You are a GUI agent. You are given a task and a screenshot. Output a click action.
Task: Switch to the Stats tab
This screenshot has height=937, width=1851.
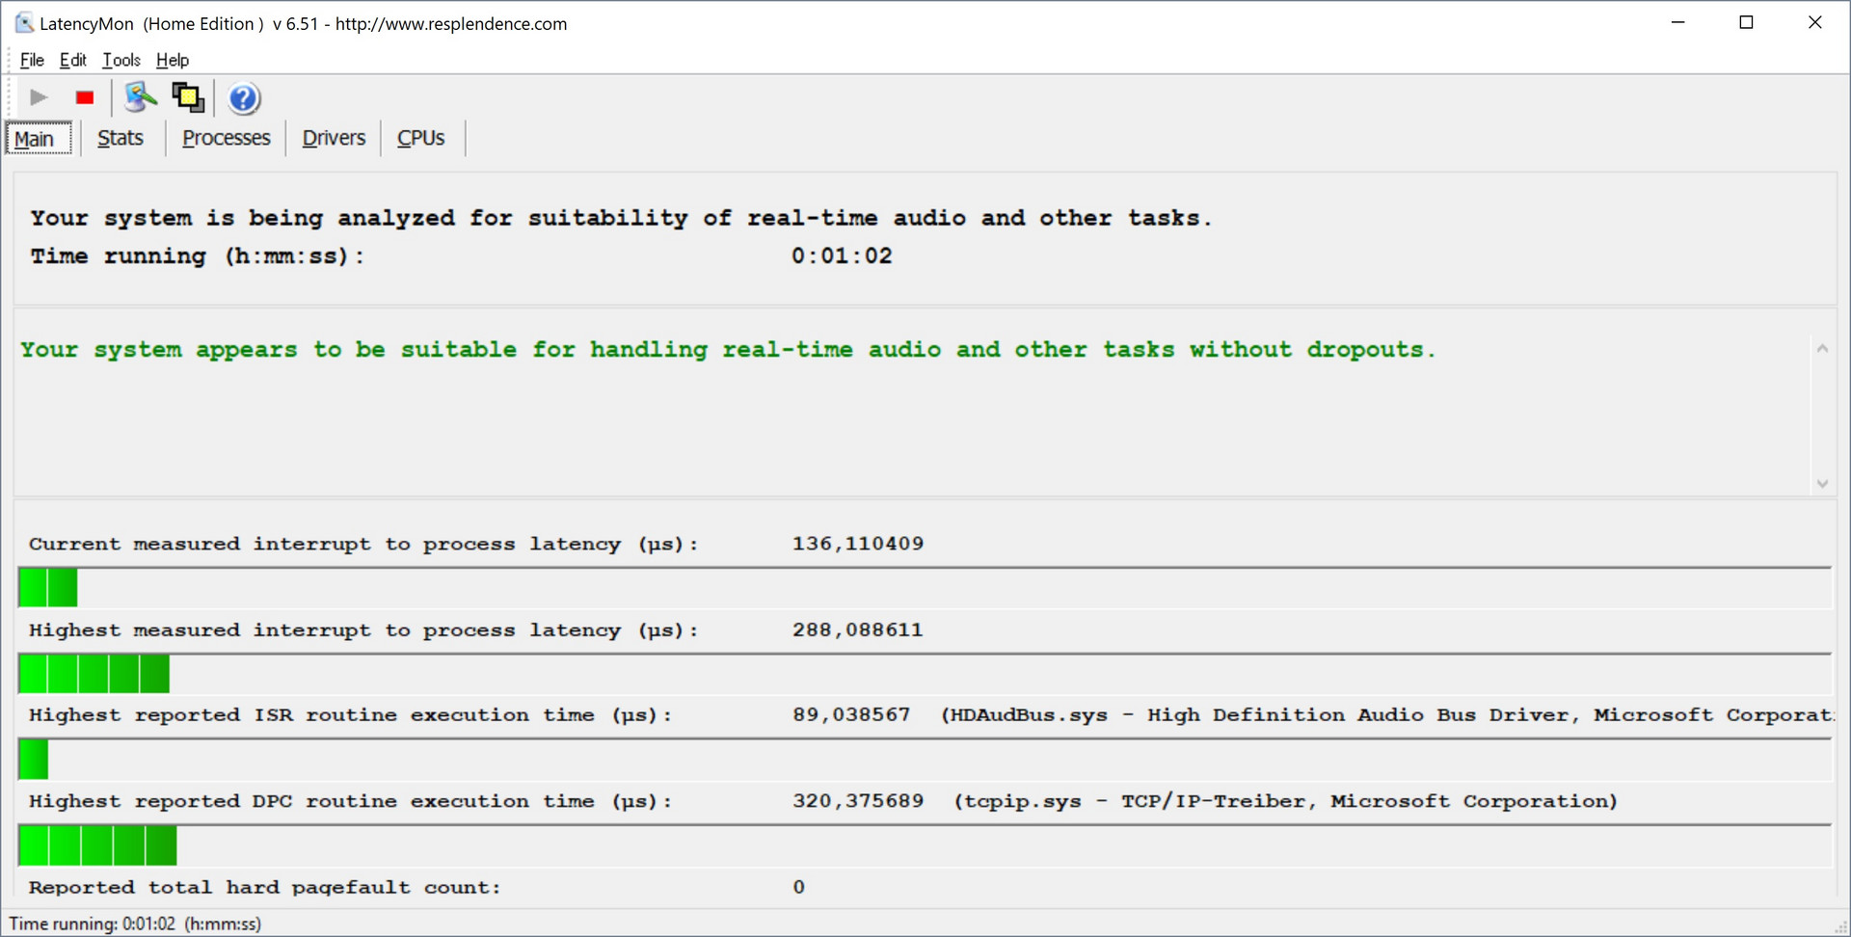click(121, 138)
